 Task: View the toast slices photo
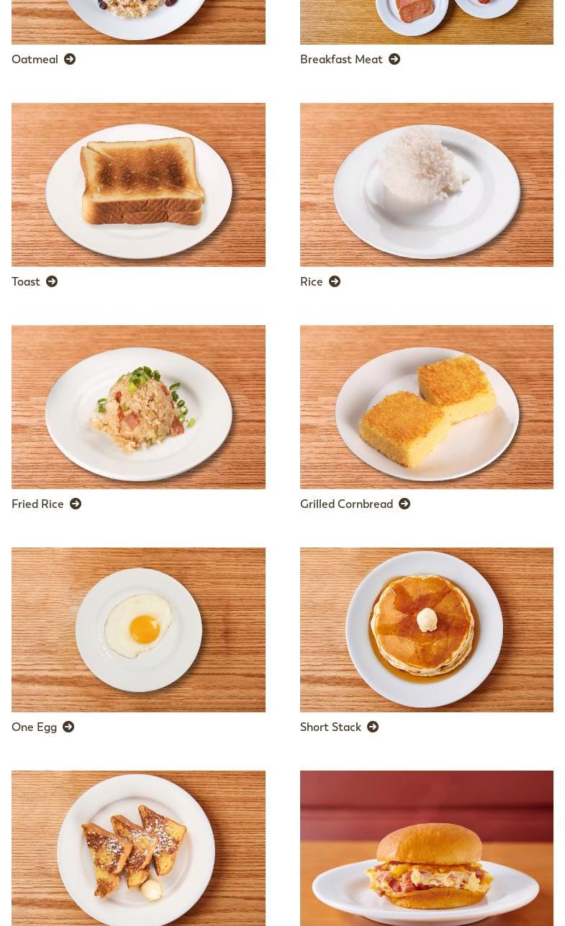click(138, 185)
